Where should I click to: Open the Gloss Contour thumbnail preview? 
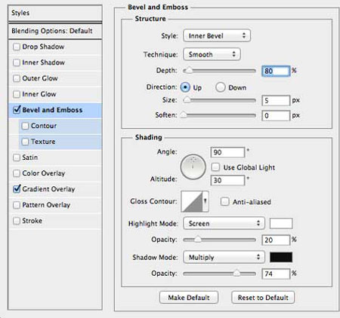click(192, 201)
